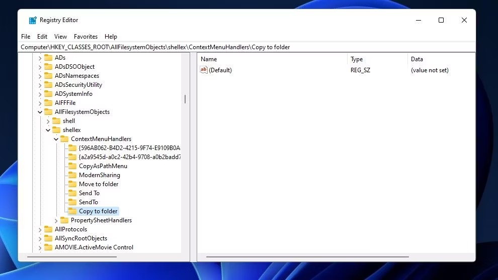The width and height of the screenshot is (498, 280).
Task: Click the AMOVIE.ActiveMovie Control folder icon
Action: (48, 247)
